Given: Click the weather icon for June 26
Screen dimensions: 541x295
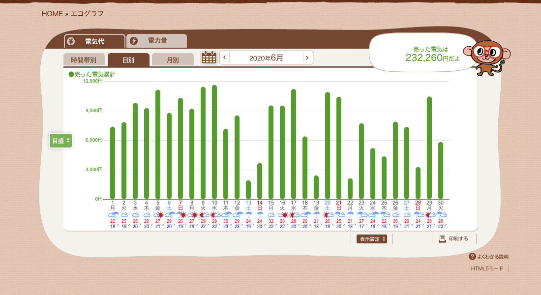Looking at the screenshot, I should [395, 214].
